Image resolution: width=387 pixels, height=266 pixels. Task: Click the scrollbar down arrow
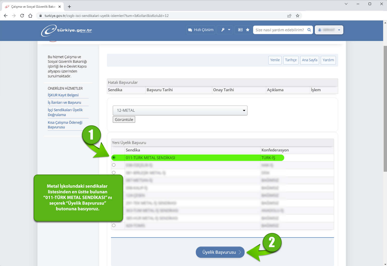pyautogui.click(x=385, y=264)
